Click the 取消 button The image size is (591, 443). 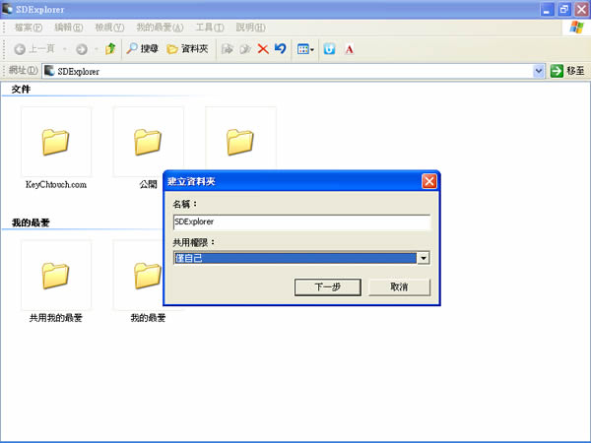pos(399,287)
